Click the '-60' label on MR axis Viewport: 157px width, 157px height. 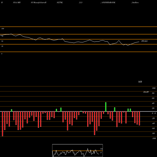(153, 128)
